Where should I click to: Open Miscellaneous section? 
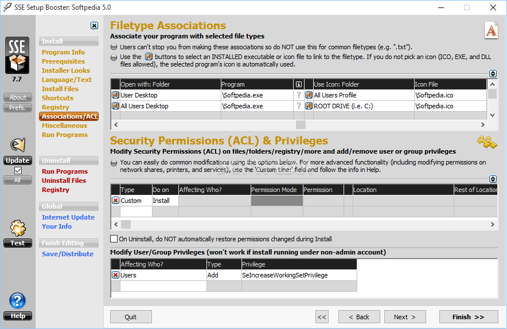pos(64,126)
